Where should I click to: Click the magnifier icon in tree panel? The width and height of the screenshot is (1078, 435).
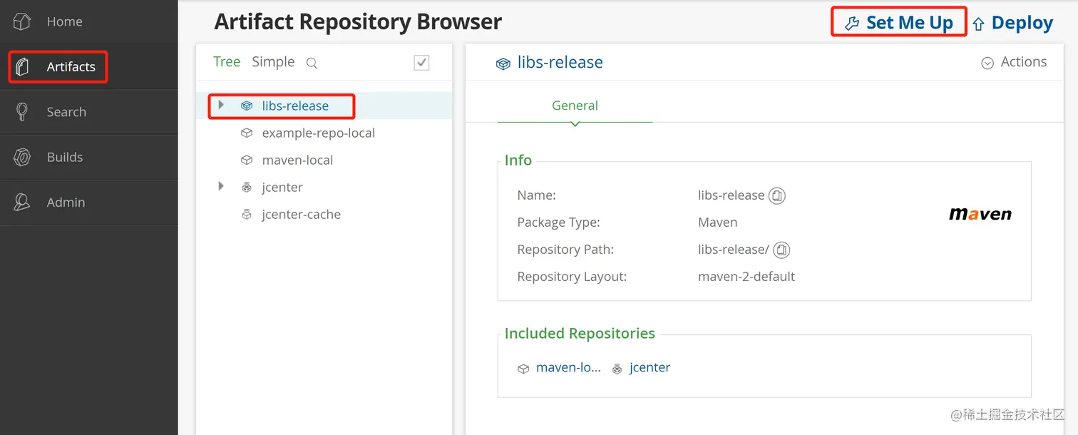[312, 63]
